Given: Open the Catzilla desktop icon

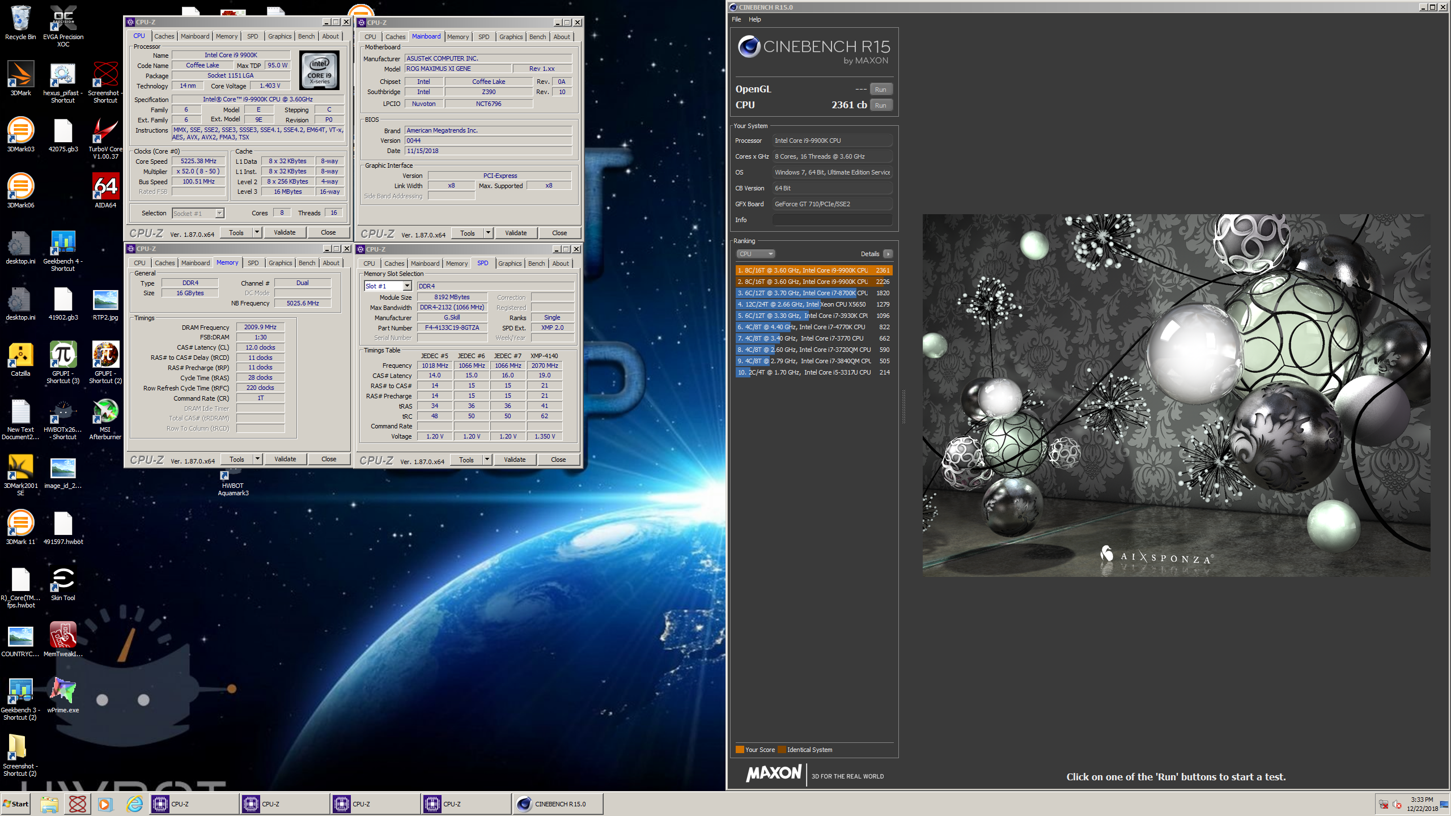Looking at the screenshot, I should pyautogui.click(x=20, y=359).
